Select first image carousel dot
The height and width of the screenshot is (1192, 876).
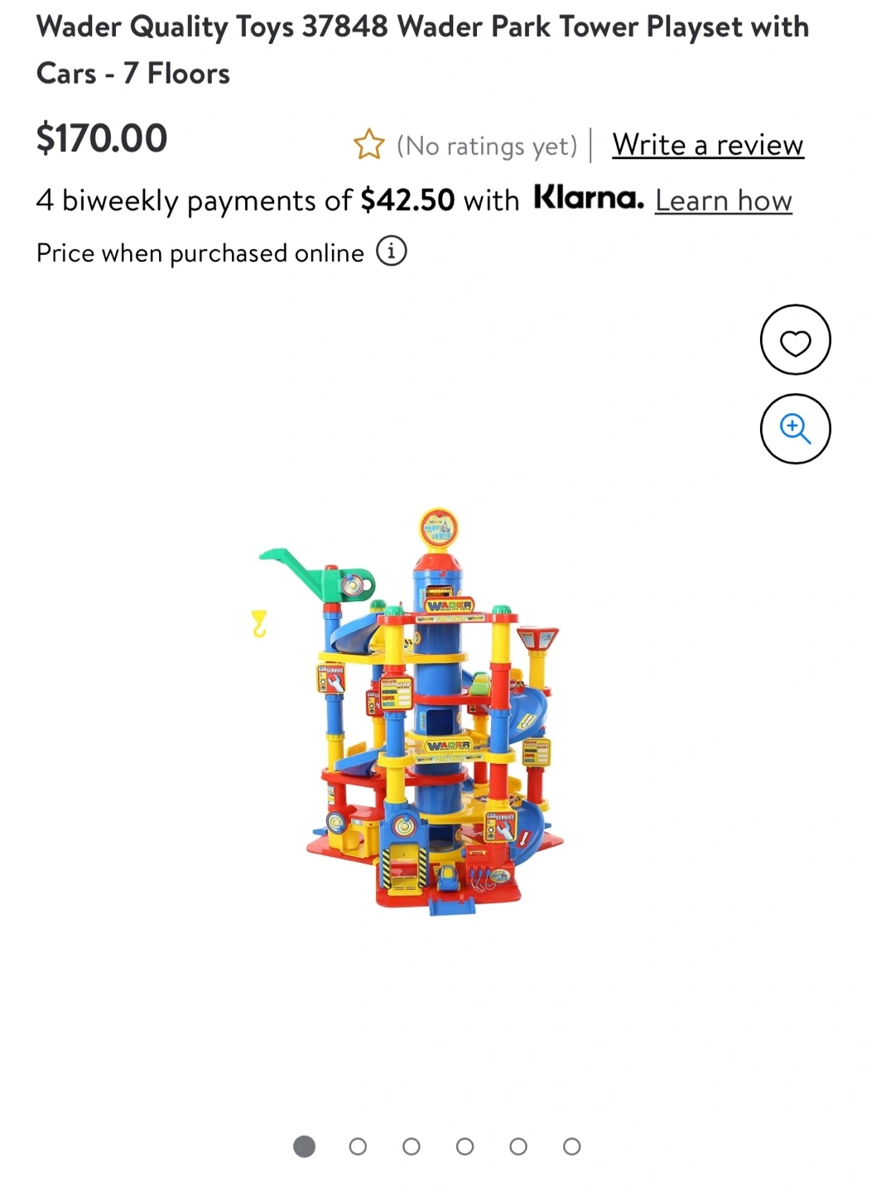coord(305,1146)
